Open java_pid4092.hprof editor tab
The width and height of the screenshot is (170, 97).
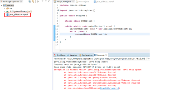click(105, 2)
